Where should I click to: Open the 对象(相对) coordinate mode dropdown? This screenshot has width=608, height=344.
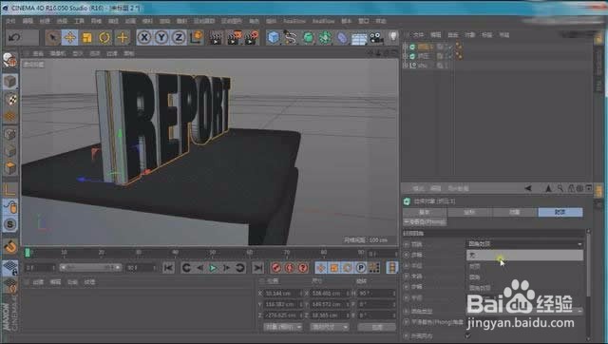coord(283,327)
